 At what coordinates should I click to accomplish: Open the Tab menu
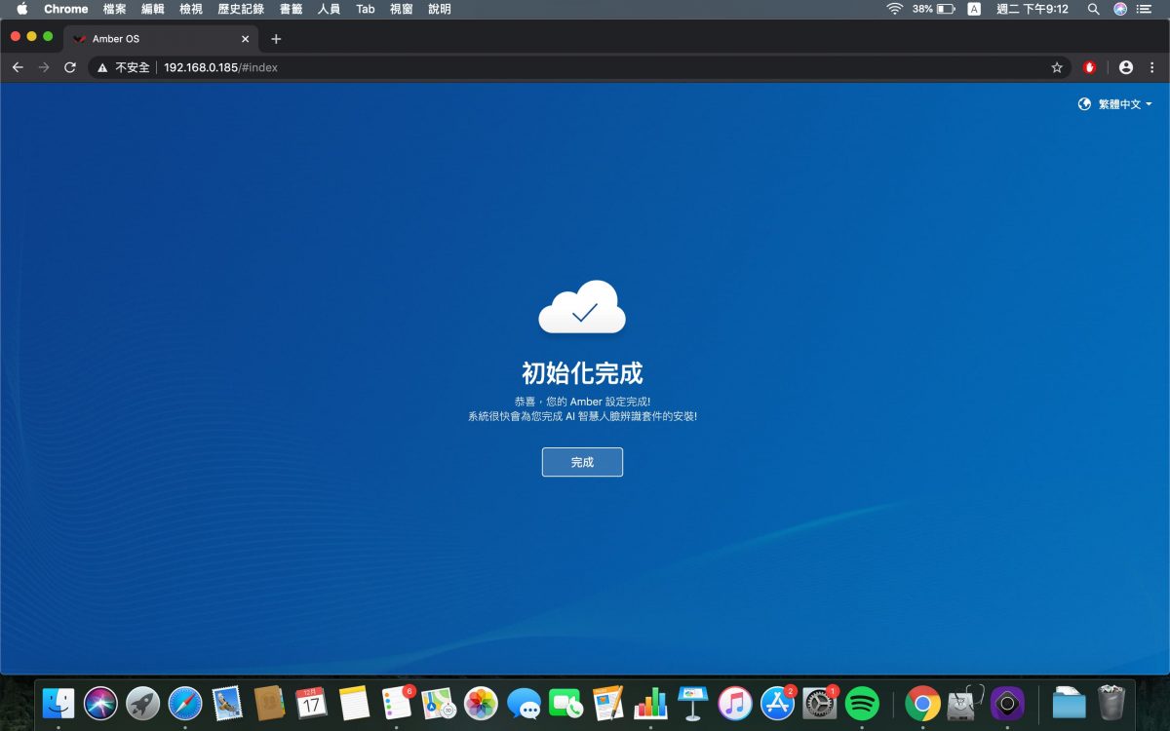point(366,9)
